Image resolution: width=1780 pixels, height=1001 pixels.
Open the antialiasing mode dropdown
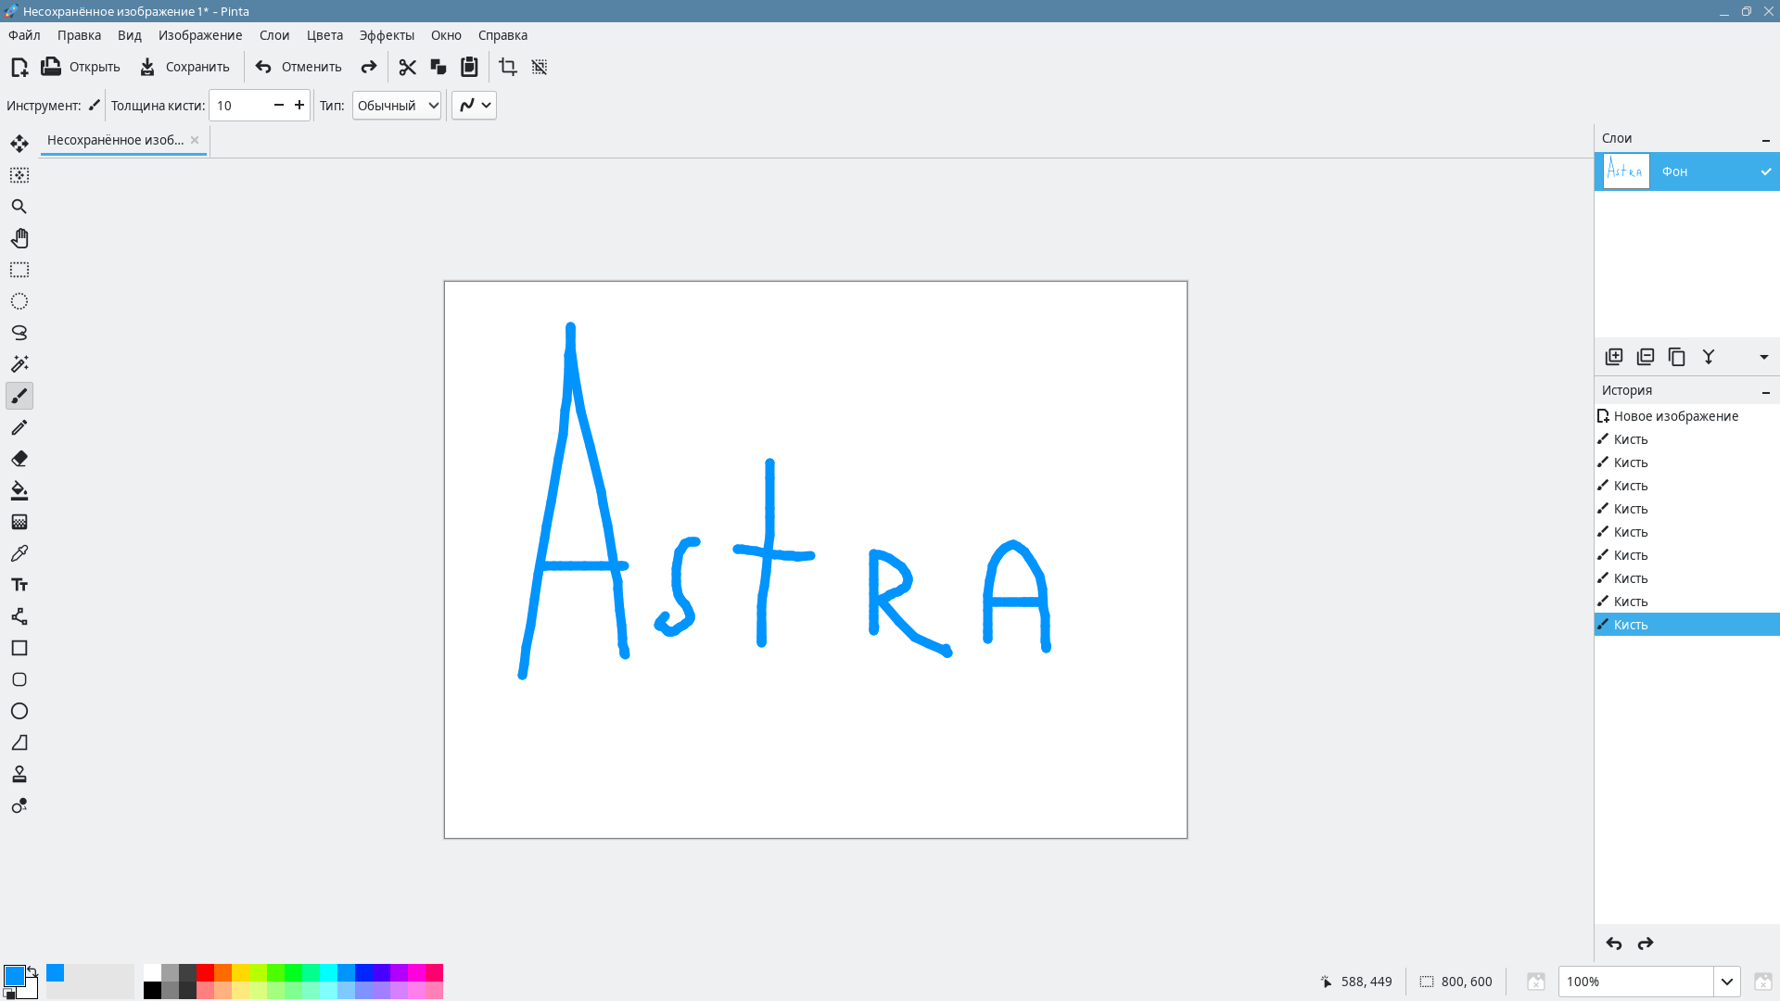474,106
